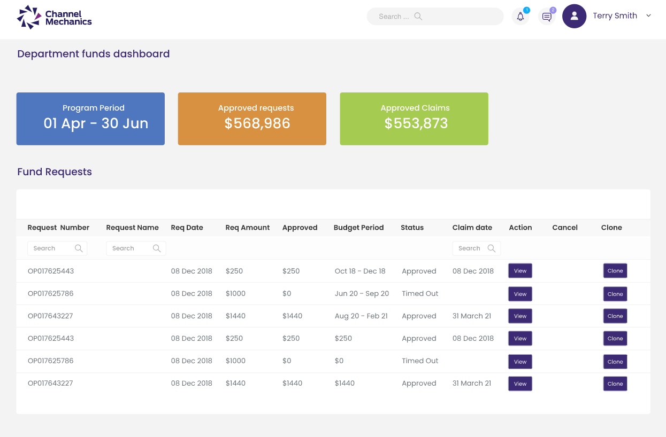Clone the first OP017625786 timed out request

(x=615, y=294)
